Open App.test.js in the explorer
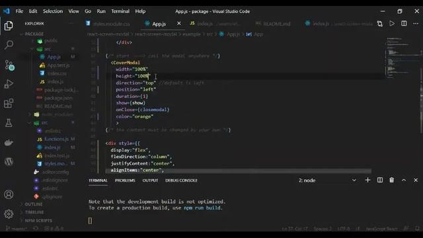The height and width of the screenshot is (238, 423). 58,65
